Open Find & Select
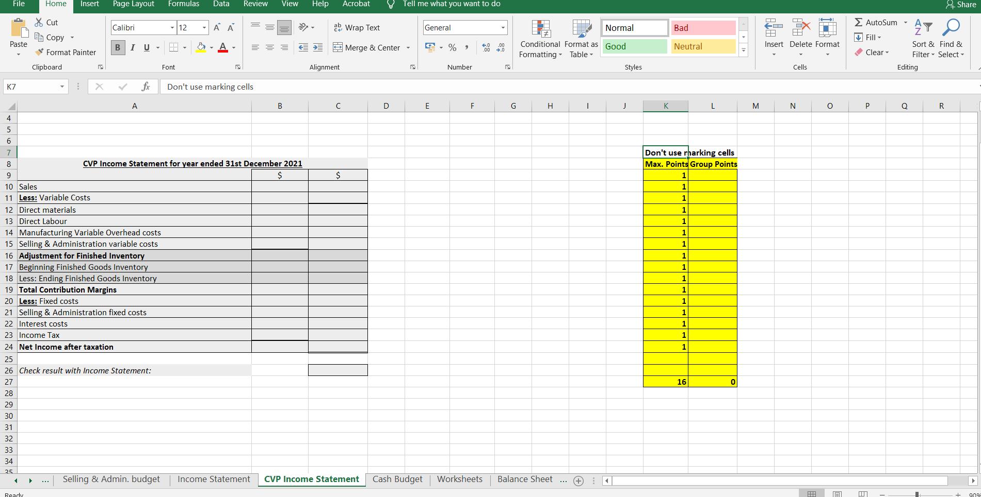 coord(951,39)
